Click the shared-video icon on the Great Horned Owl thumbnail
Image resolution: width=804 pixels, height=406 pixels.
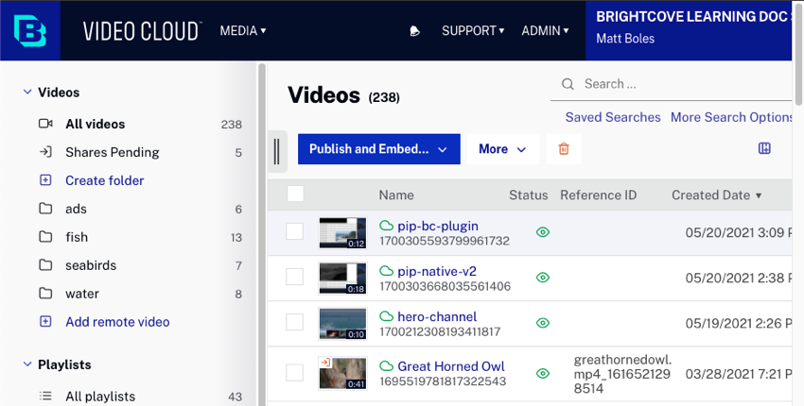tap(325, 363)
